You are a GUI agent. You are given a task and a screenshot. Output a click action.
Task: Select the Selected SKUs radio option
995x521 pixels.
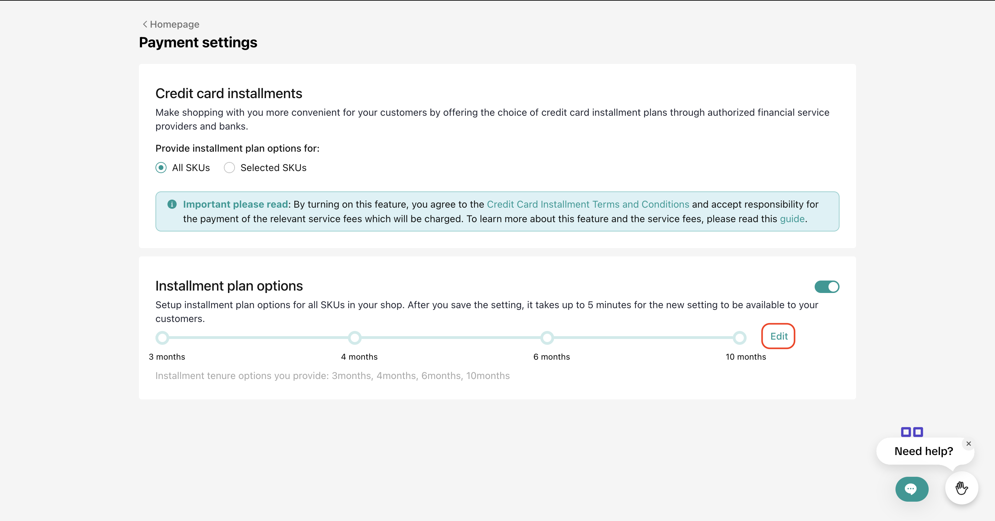pyautogui.click(x=229, y=168)
